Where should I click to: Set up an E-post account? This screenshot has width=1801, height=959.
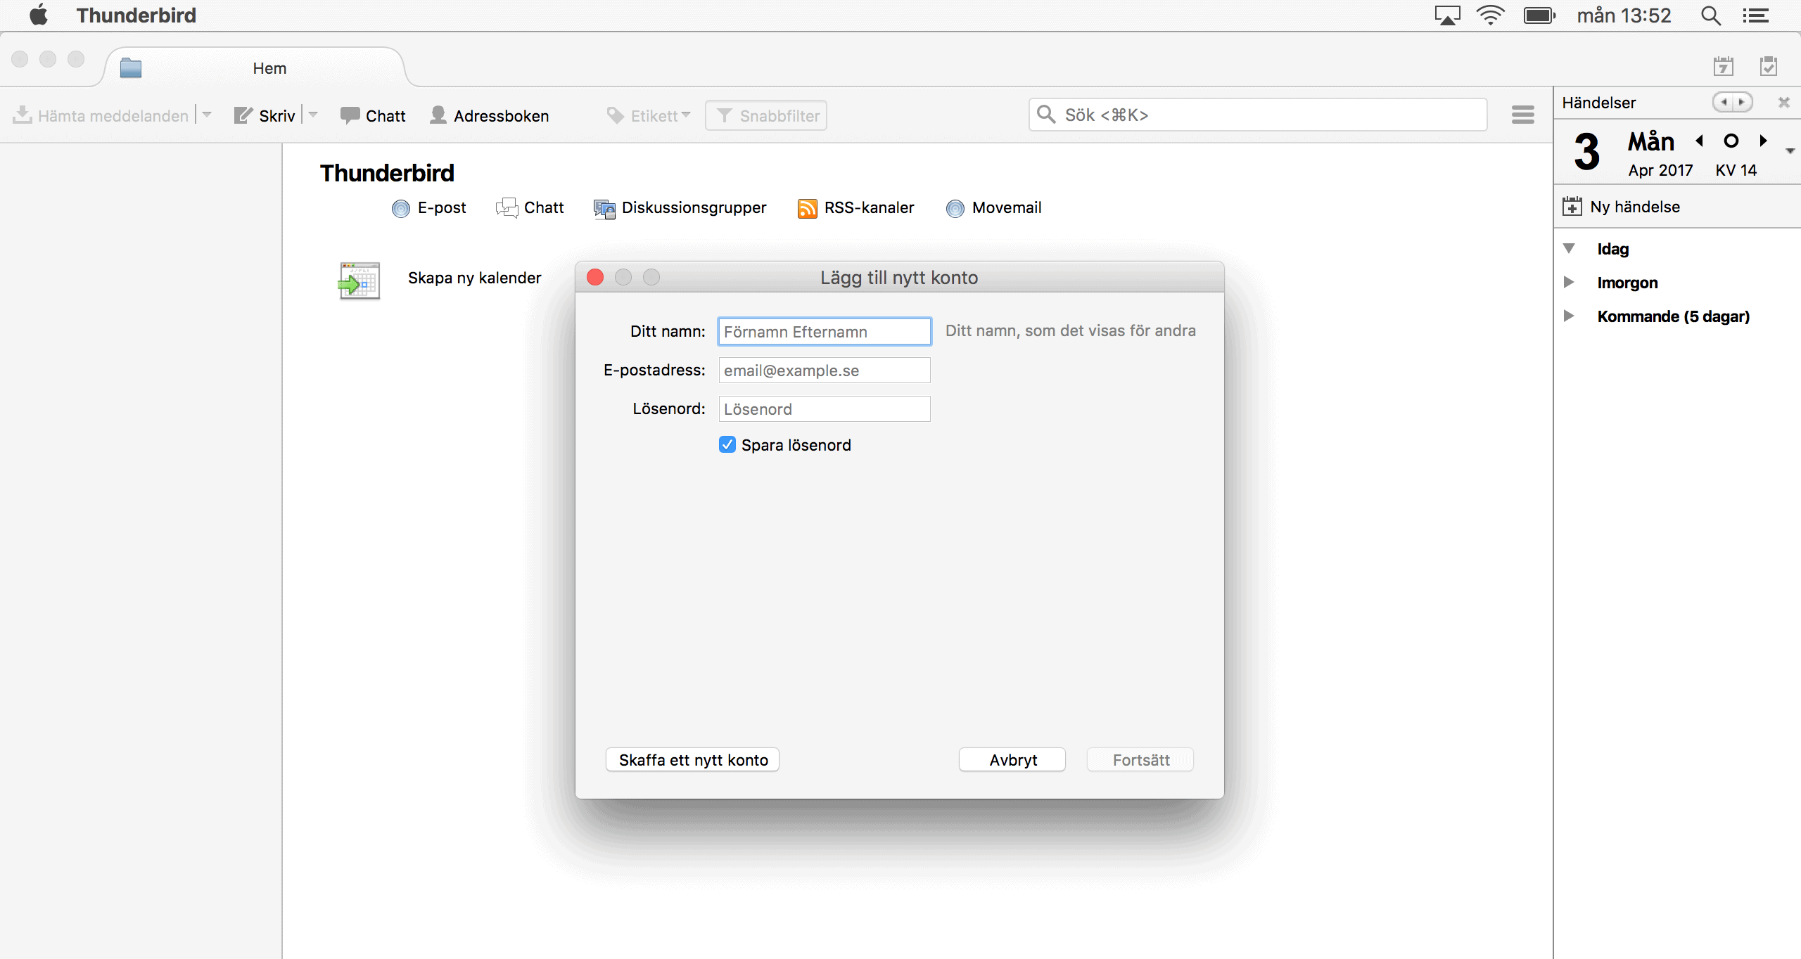point(428,208)
